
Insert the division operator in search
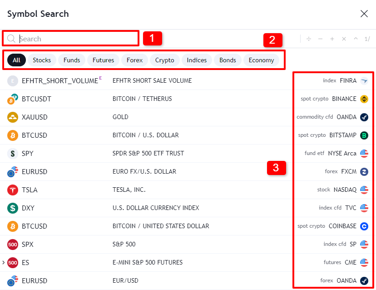click(x=309, y=39)
